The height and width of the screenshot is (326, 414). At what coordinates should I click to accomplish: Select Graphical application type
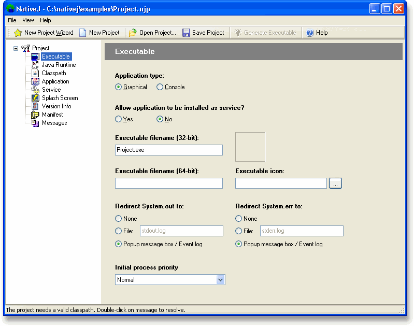[118, 87]
